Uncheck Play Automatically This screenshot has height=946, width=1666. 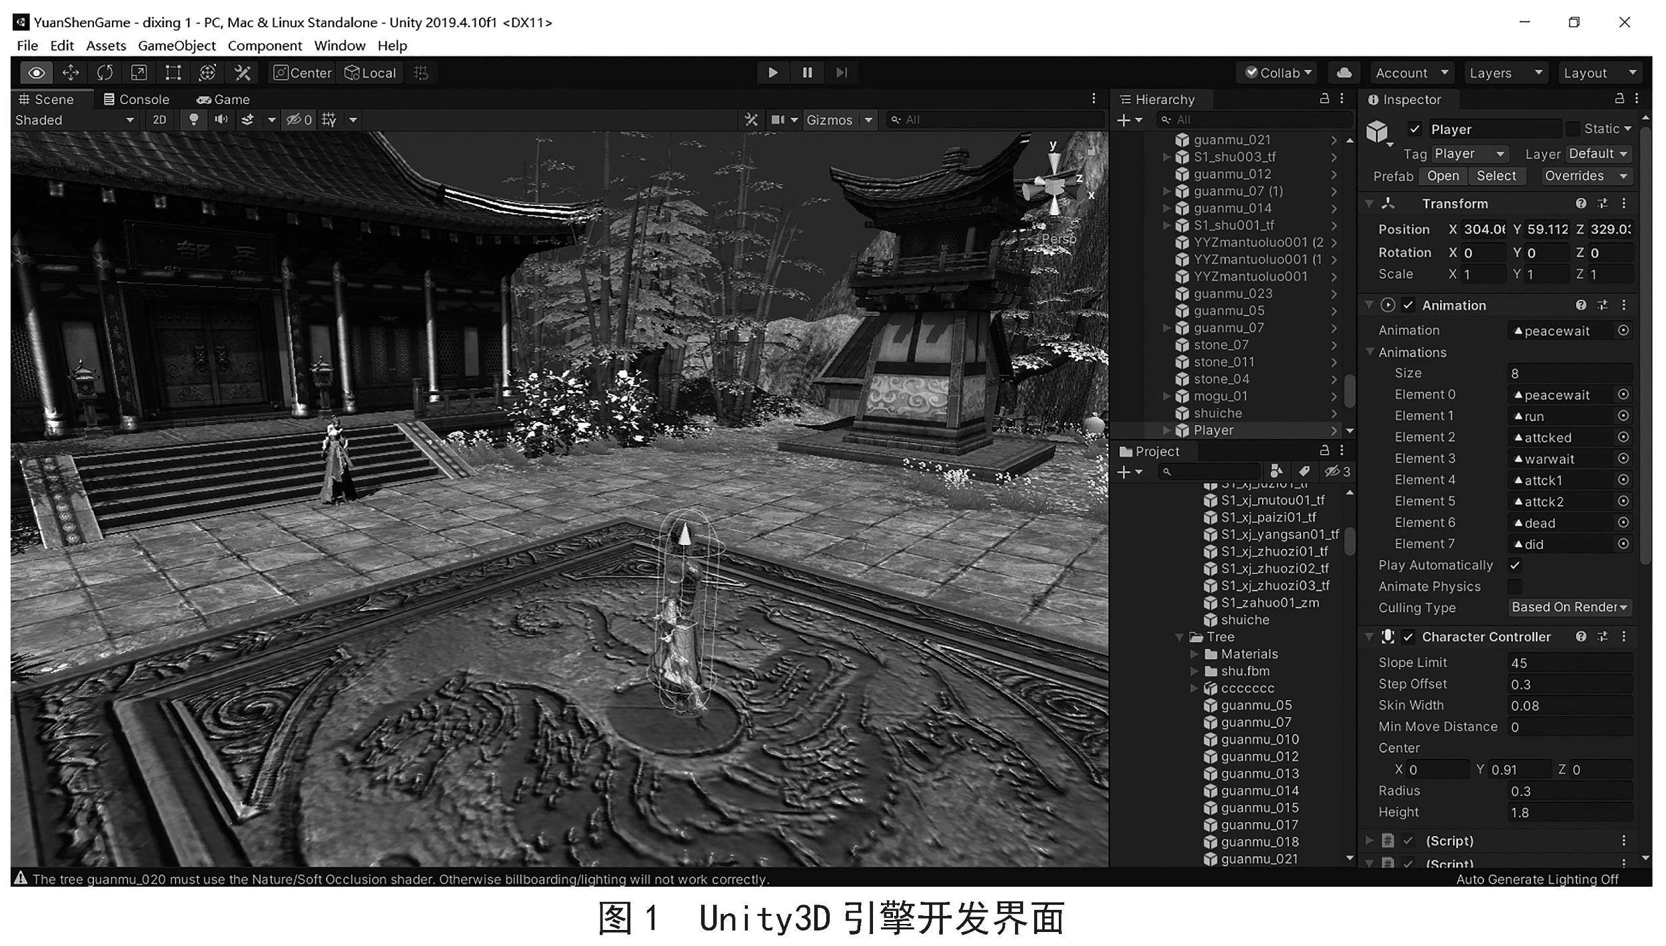tap(1515, 565)
